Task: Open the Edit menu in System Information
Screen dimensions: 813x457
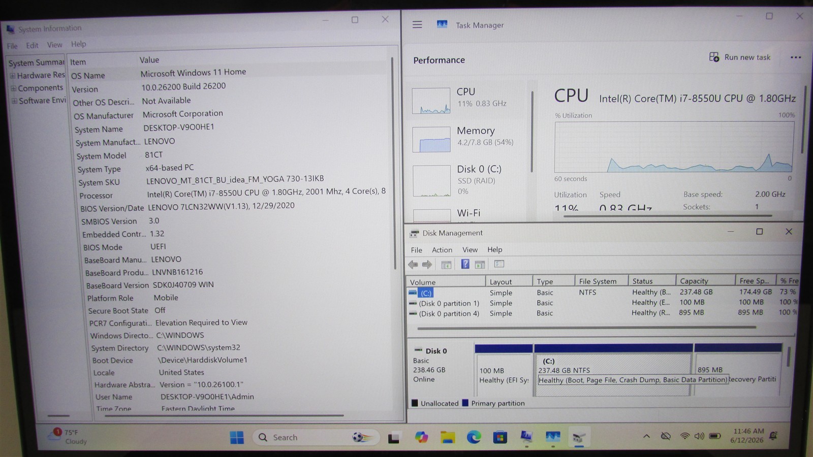Action: pos(32,45)
